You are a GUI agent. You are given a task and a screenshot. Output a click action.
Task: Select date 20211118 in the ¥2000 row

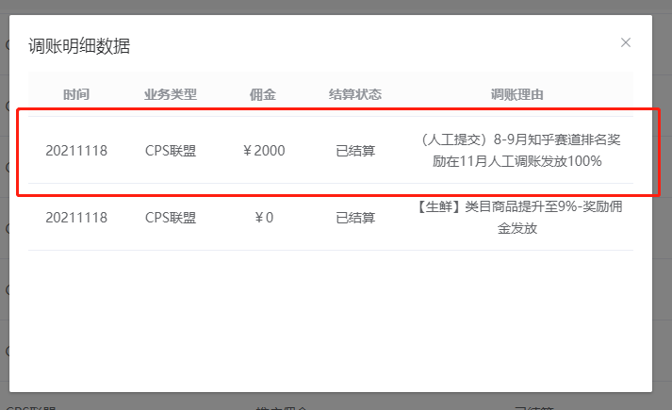click(76, 151)
